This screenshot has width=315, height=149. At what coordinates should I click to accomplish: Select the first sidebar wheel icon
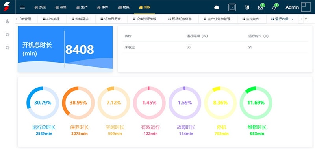7,21
